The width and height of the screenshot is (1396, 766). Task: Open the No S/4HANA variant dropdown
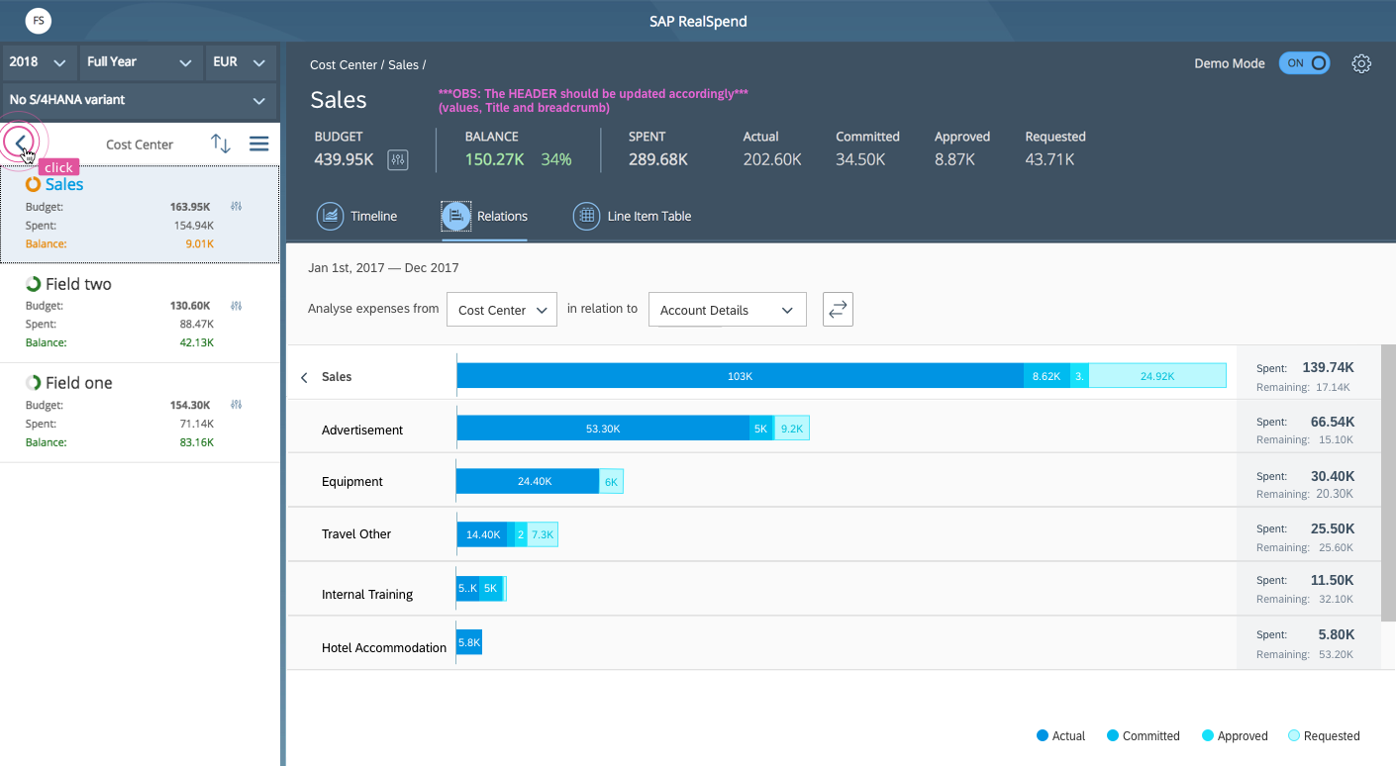tap(140, 100)
